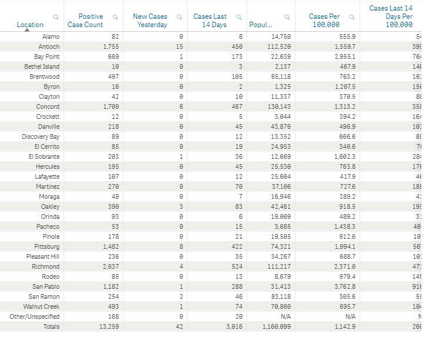The image size is (429, 337).
Task: Open Cases Per 100,000 search icon
Action: click(352, 17)
